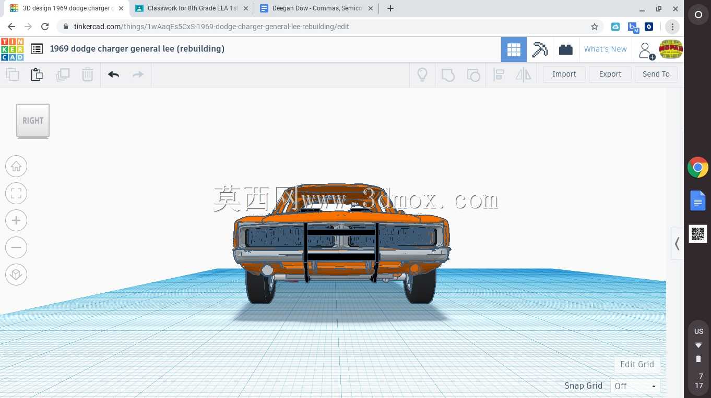Open the Chrome OS launcher circle
The width and height of the screenshot is (711, 398).
tap(698, 15)
